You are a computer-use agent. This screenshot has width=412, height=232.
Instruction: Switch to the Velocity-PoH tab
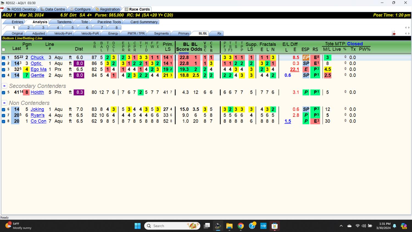point(63,34)
